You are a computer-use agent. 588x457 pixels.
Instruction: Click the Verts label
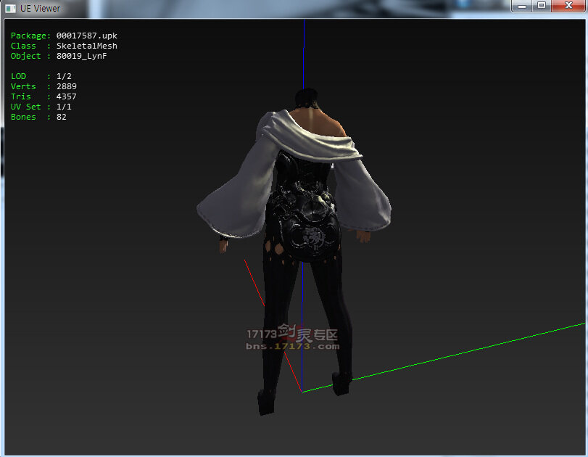click(23, 86)
